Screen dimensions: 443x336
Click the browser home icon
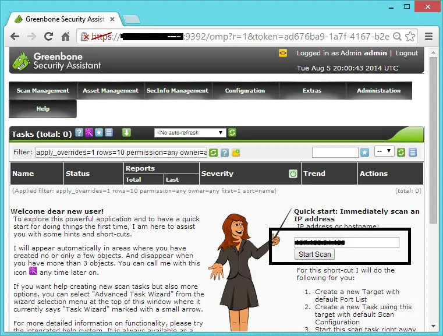(x=66, y=37)
